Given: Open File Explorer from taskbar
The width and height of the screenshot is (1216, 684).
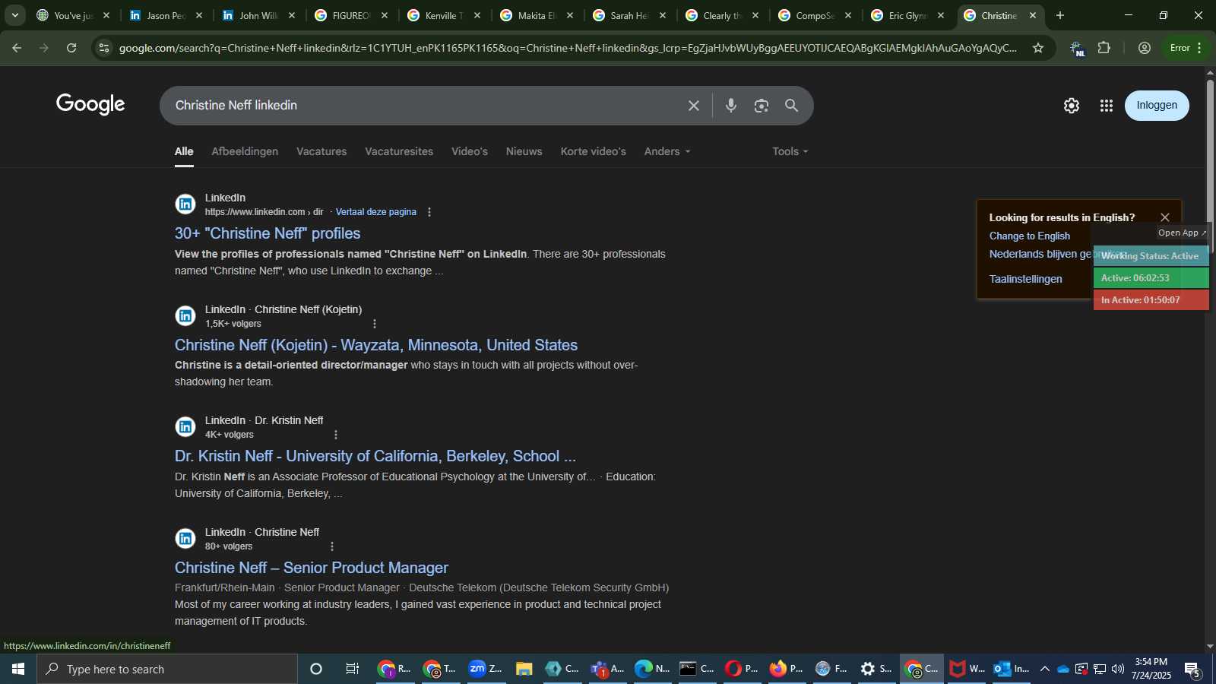Looking at the screenshot, I should click(x=524, y=669).
